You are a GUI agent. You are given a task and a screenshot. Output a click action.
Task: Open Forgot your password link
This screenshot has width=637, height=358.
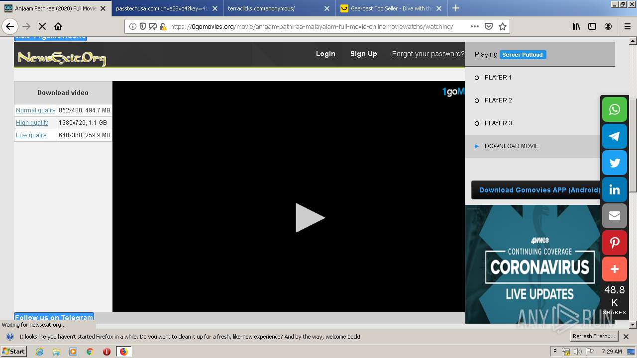tap(428, 54)
